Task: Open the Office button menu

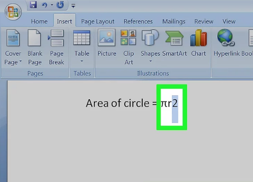Action: 13,12
